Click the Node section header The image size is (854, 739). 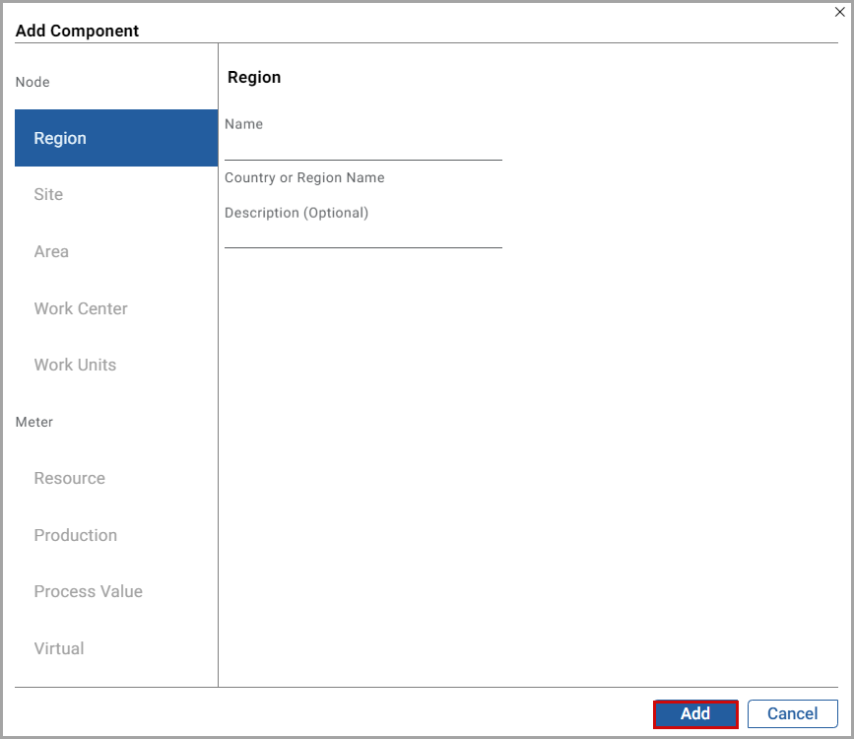coord(33,82)
